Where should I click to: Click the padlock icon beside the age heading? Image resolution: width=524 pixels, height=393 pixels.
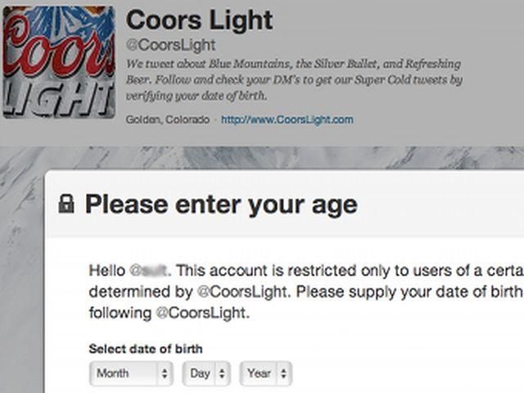66,206
